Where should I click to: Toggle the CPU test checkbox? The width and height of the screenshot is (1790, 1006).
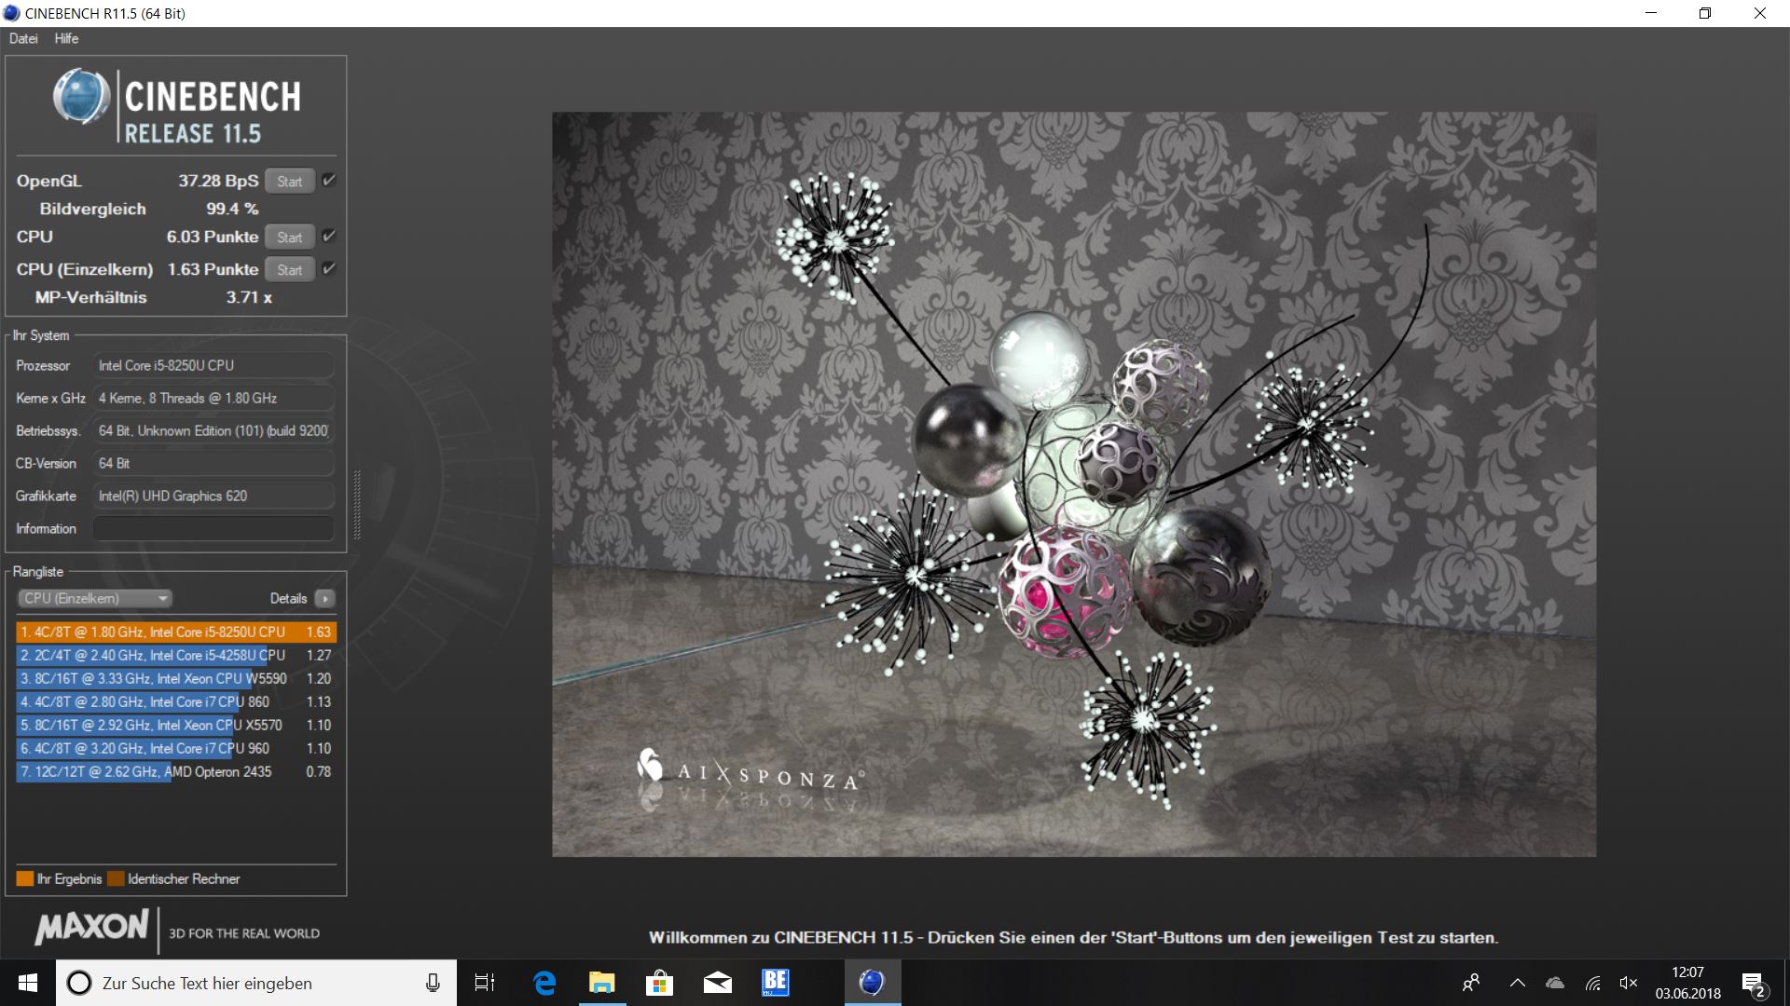pos(329,236)
